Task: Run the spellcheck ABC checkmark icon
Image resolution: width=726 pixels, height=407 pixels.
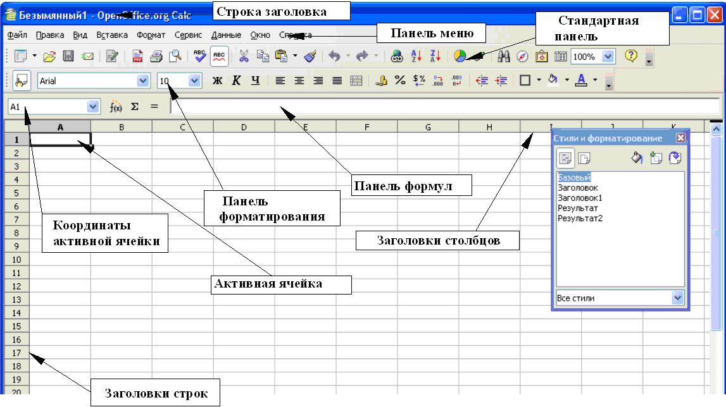Action: click(x=199, y=56)
